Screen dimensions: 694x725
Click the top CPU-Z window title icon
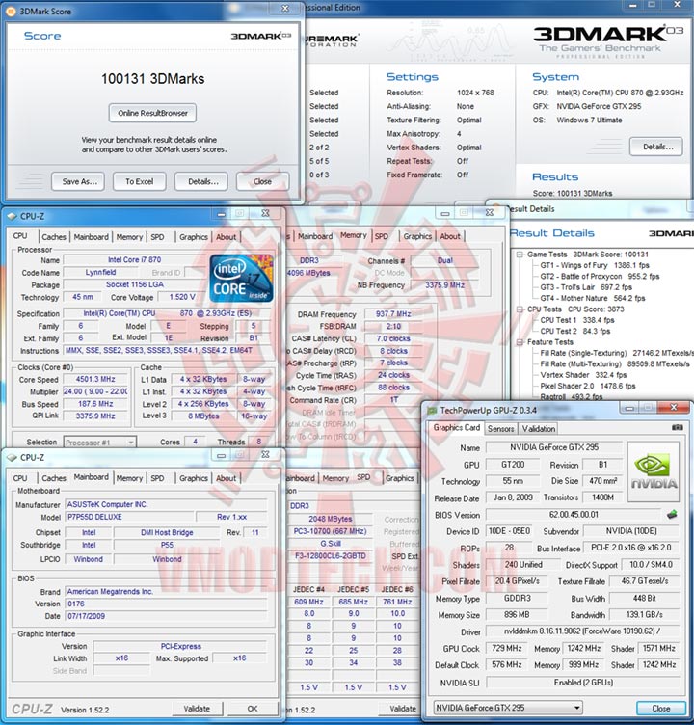pyautogui.click(x=12, y=216)
